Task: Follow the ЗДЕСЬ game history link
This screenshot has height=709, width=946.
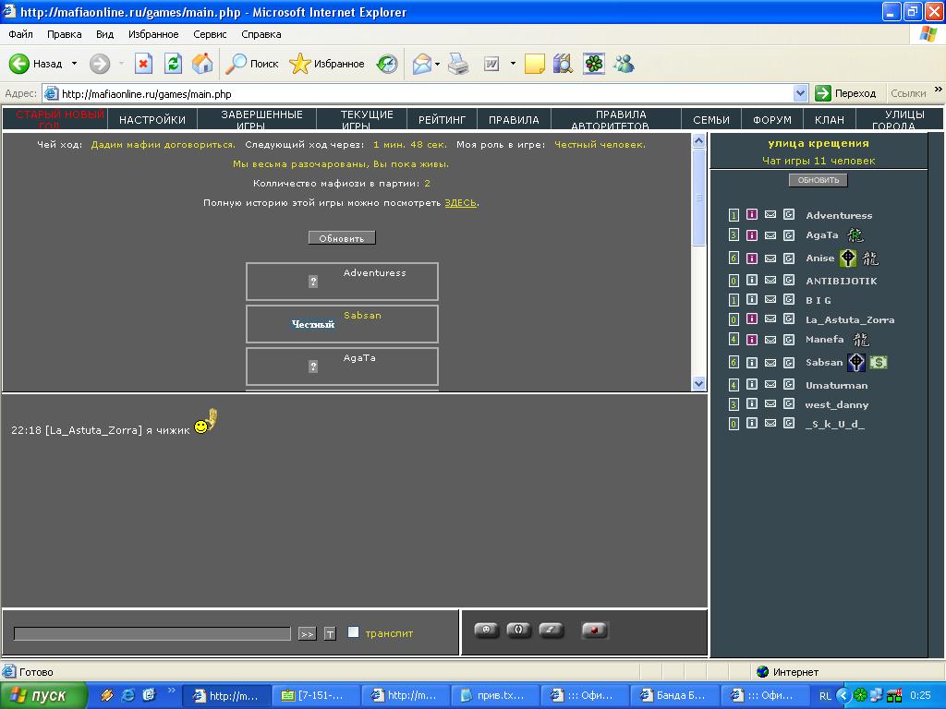Action: point(460,202)
